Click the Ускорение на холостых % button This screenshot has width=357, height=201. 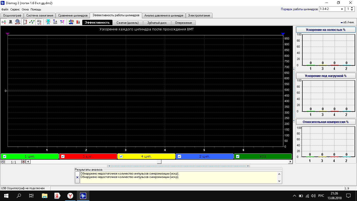point(326,30)
